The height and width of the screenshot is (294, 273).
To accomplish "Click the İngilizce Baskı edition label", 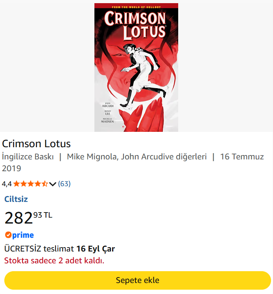I will 28,157.
